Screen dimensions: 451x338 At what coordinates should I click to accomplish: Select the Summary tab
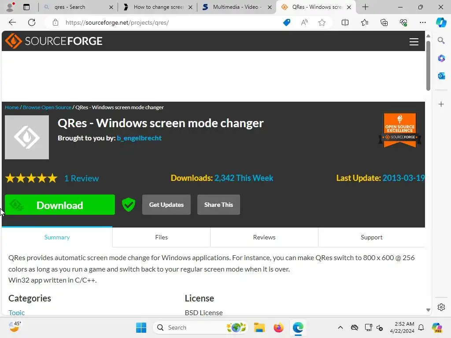click(x=57, y=237)
